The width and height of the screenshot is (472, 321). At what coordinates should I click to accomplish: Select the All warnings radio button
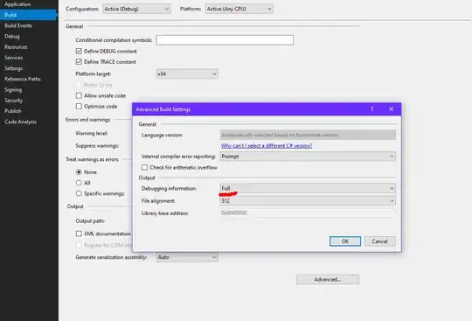(79, 183)
